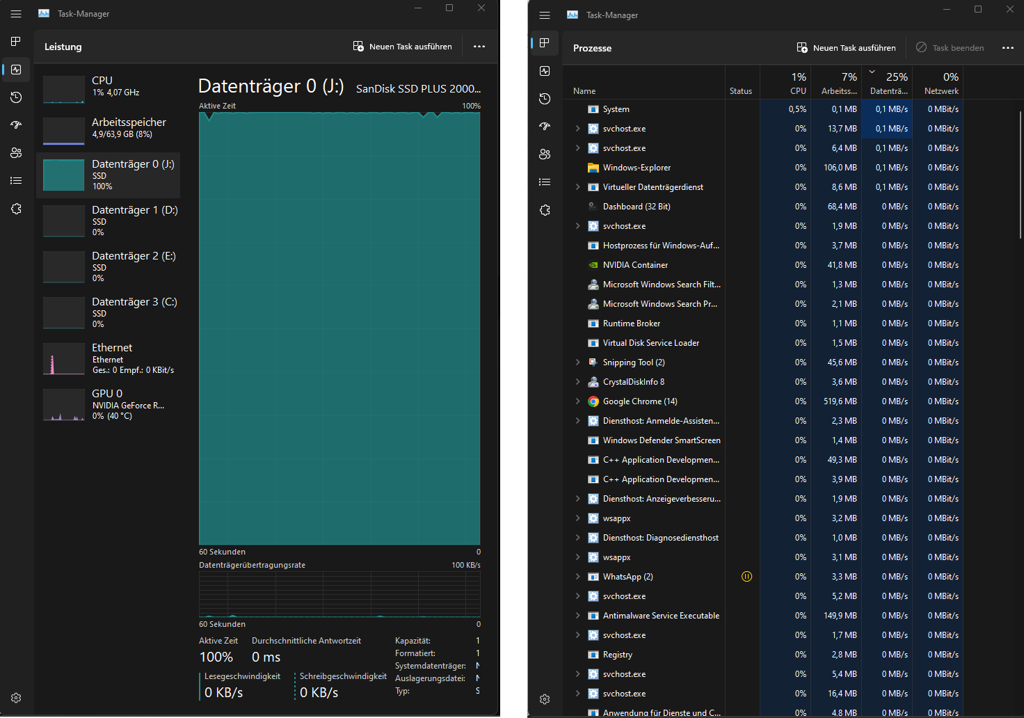
Task: Open Prozesse page icon in left window sidebar
Action: [x=16, y=42]
